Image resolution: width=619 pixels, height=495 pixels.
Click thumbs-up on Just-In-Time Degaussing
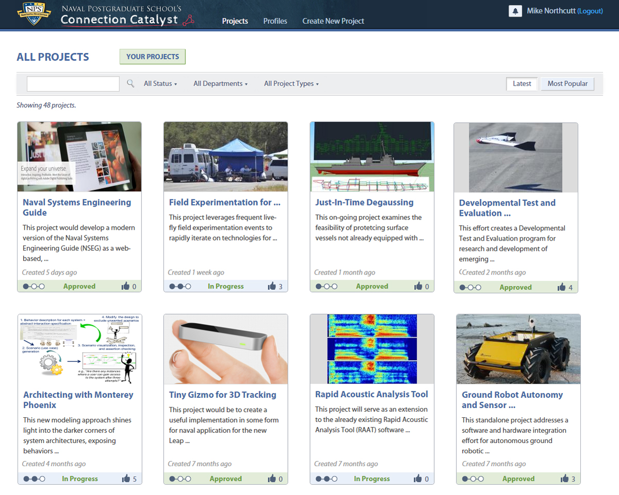[x=418, y=286]
